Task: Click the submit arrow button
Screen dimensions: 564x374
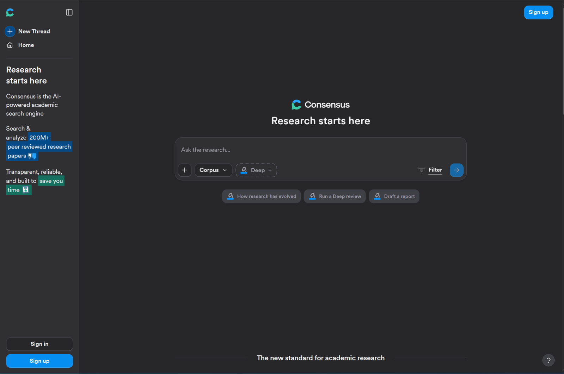Action: 456,170
